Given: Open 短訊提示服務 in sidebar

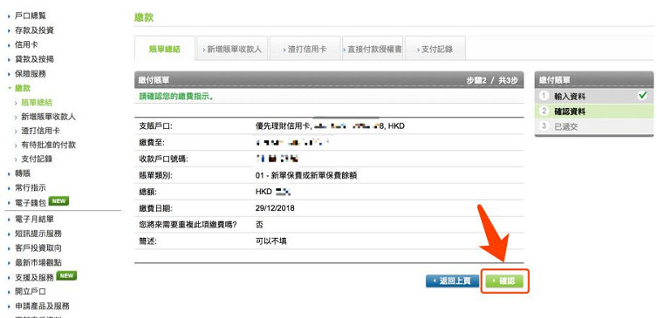Looking at the screenshot, I should coord(38,233).
